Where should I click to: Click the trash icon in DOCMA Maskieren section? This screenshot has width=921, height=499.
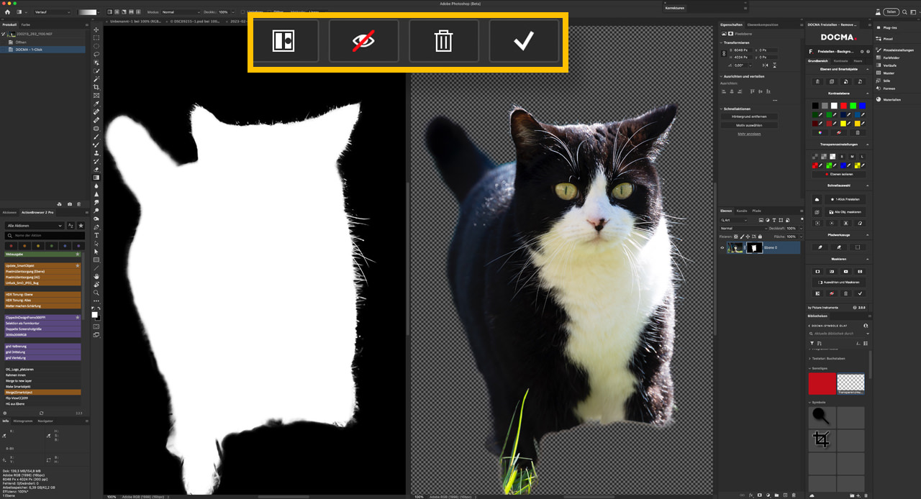[845, 293]
